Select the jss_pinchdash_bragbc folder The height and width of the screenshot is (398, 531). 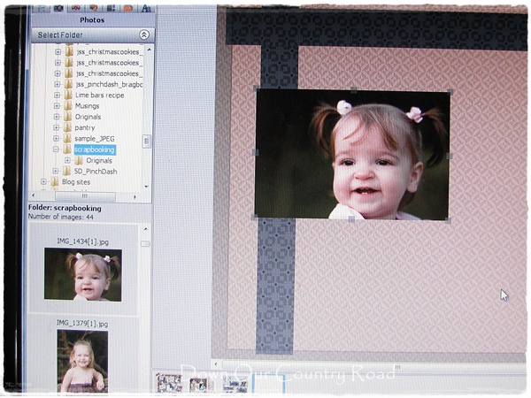[109, 84]
